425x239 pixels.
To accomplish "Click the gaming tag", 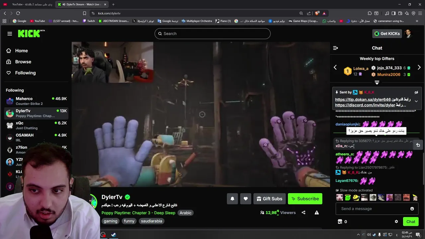I will tap(111, 221).
